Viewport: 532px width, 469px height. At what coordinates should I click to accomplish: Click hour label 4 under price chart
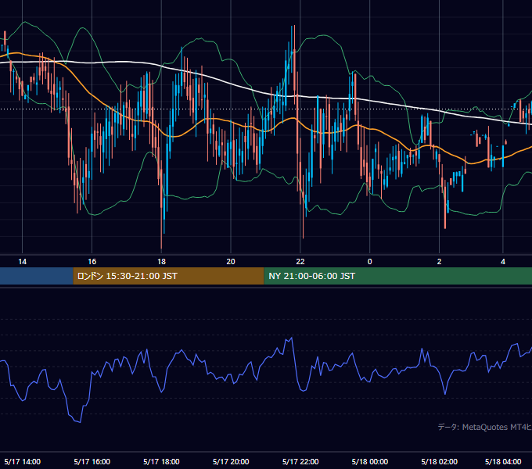[503, 262]
